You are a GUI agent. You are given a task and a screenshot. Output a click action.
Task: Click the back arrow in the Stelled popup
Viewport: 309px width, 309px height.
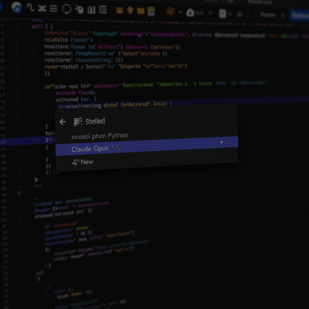pos(62,122)
